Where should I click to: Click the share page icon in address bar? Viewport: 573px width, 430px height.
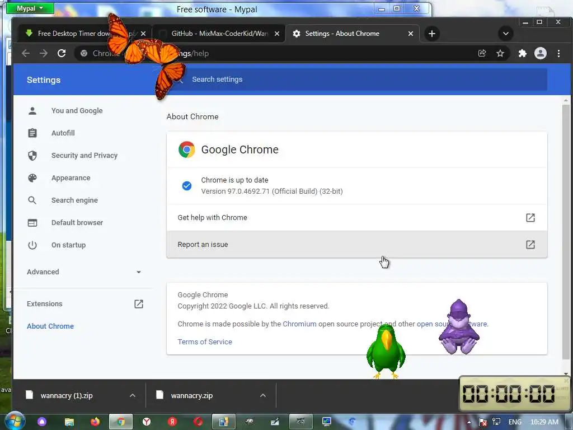[482, 53]
